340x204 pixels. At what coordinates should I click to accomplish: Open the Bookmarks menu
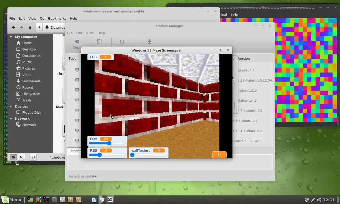tap(57, 18)
